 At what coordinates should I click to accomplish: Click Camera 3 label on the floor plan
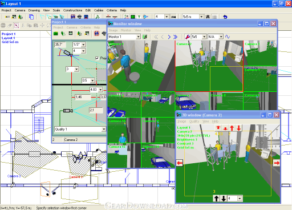pyautogui.click(x=14, y=176)
